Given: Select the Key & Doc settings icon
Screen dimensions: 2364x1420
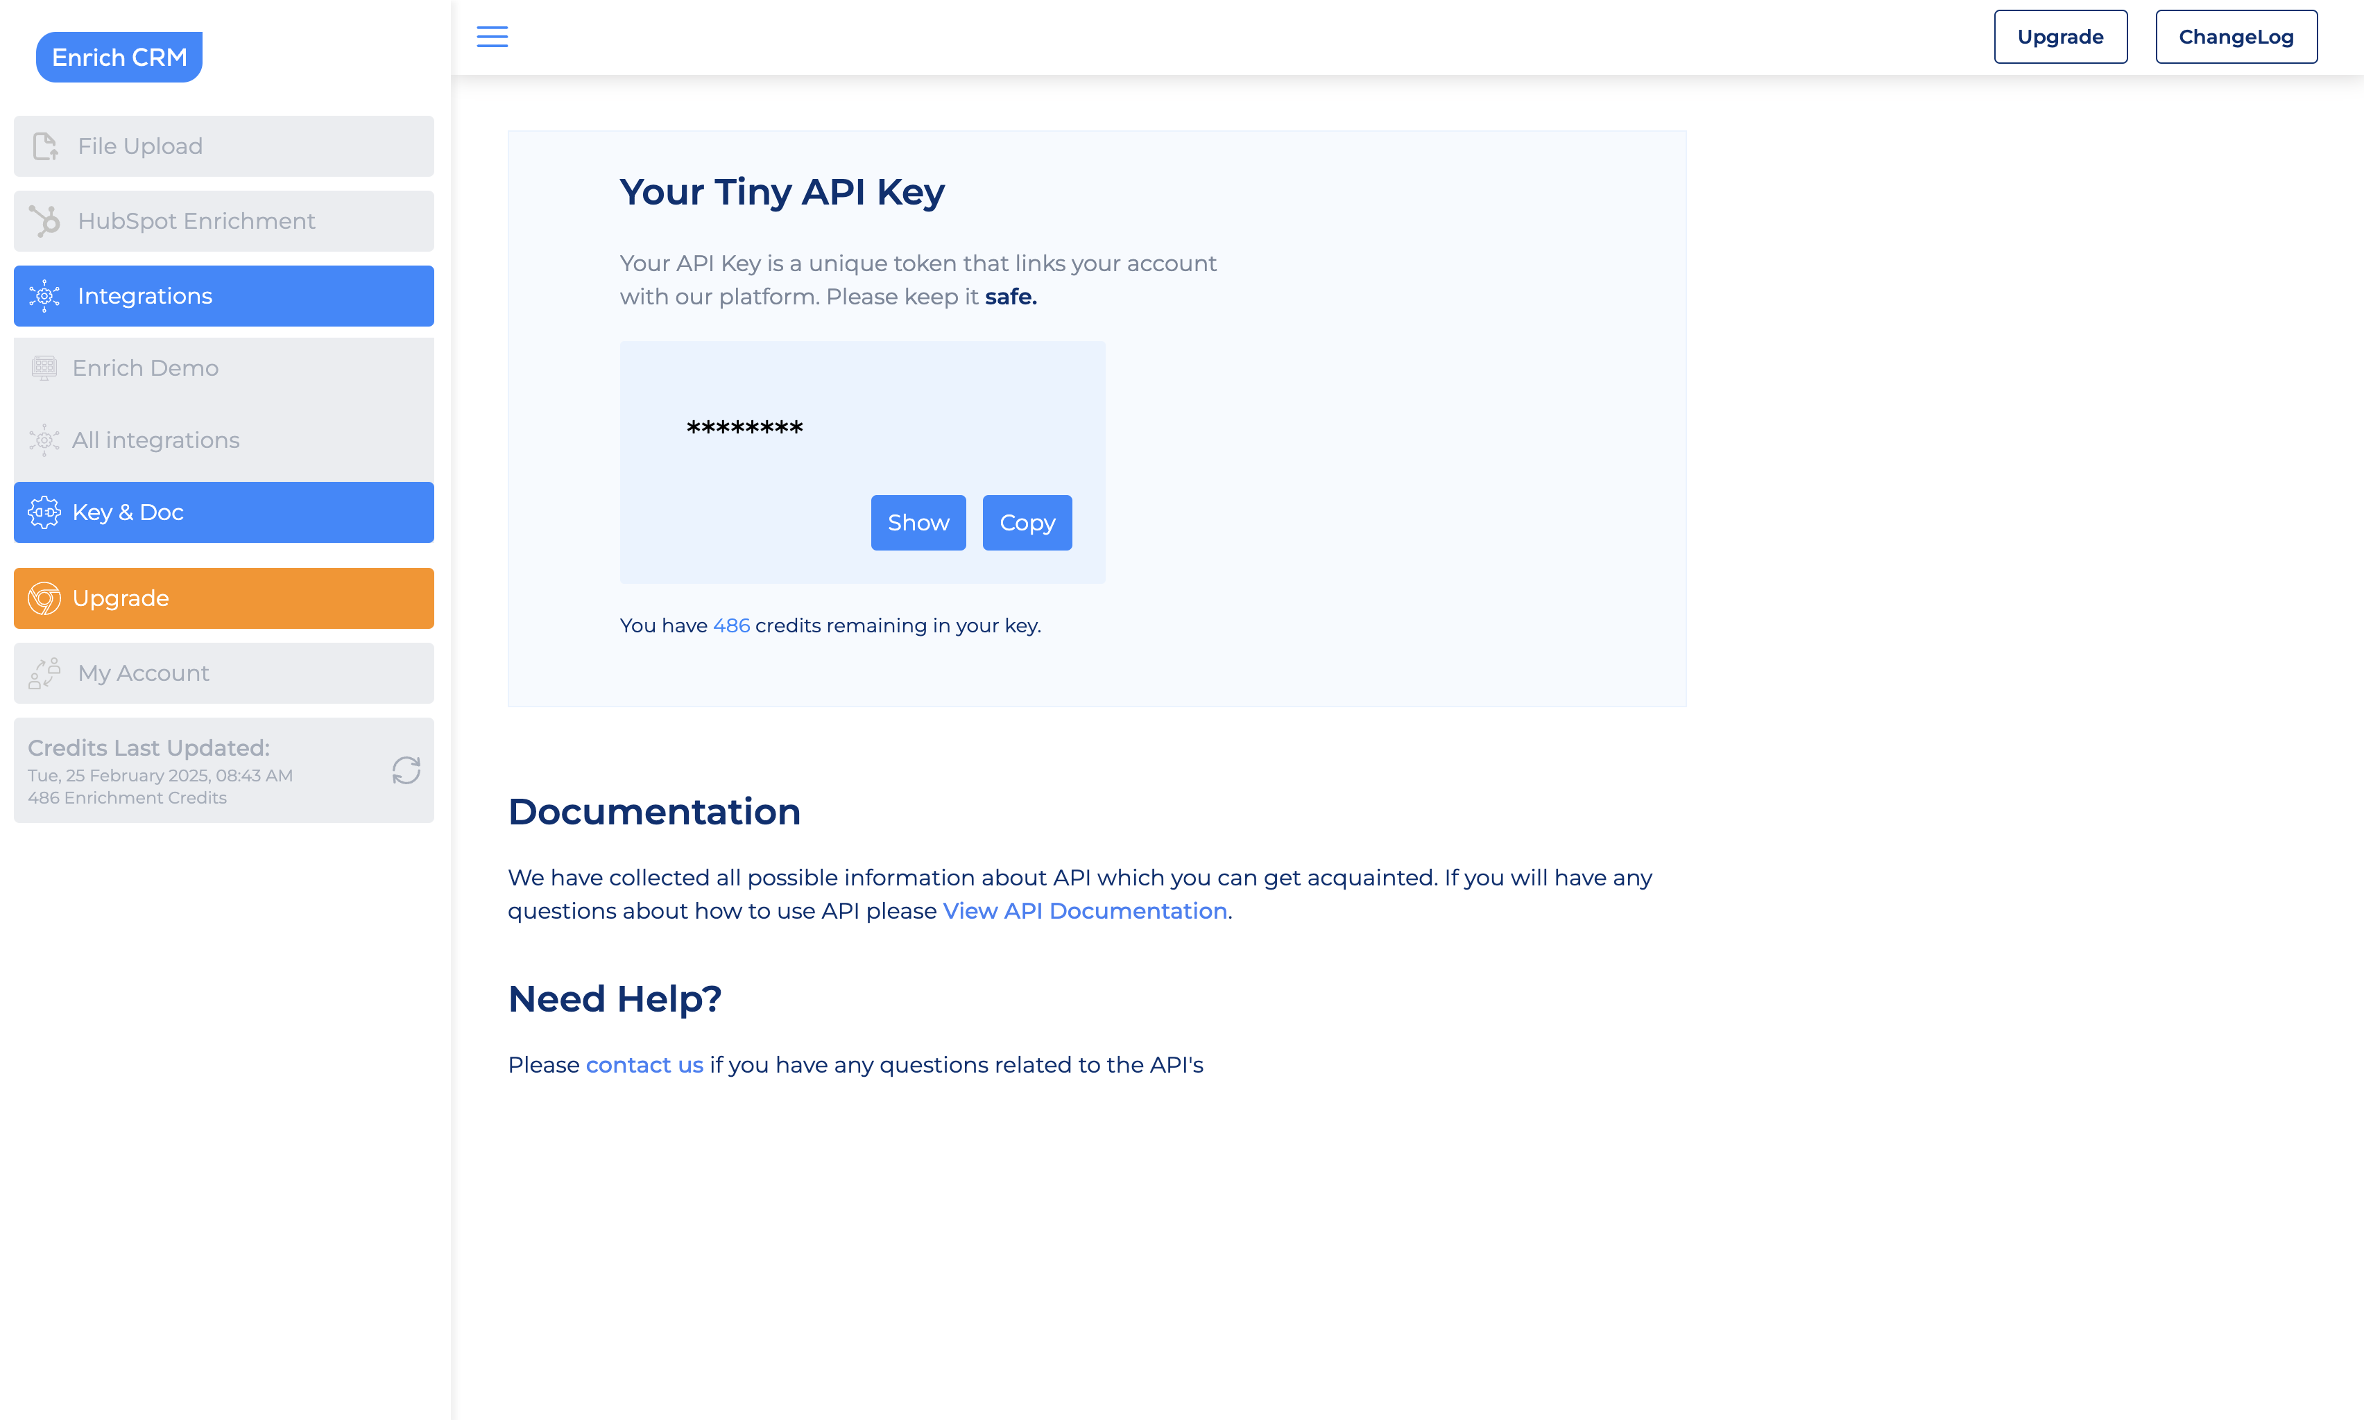Looking at the screenshot, I should [46, 512].
